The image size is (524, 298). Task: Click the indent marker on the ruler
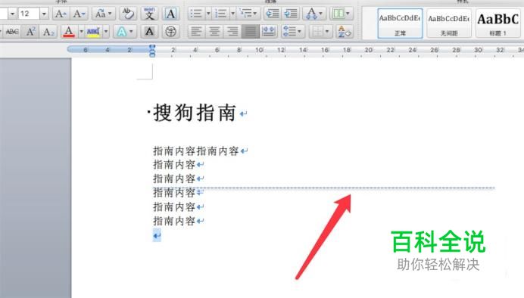click(152, 51)
